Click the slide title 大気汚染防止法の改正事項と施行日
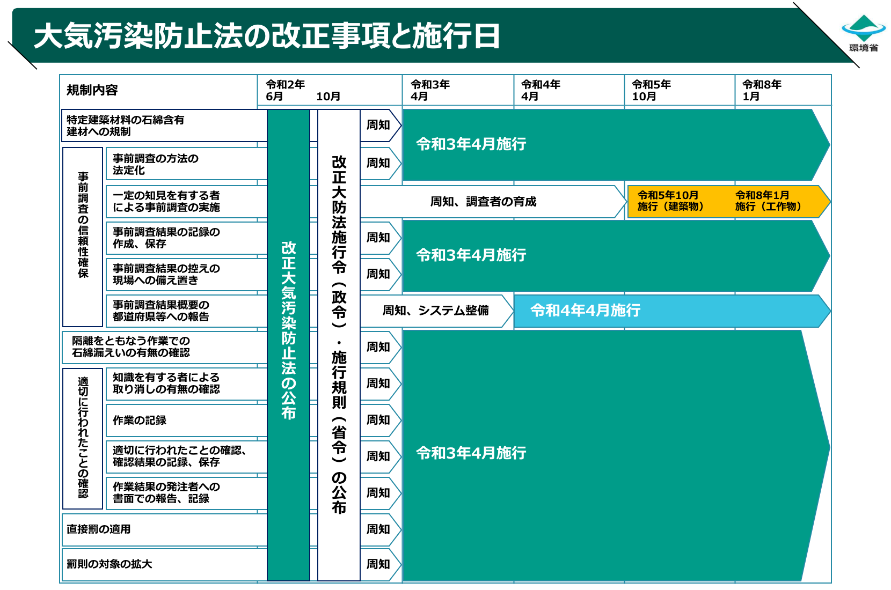Screen dimensions: 891x590 [x=267, y=36]
